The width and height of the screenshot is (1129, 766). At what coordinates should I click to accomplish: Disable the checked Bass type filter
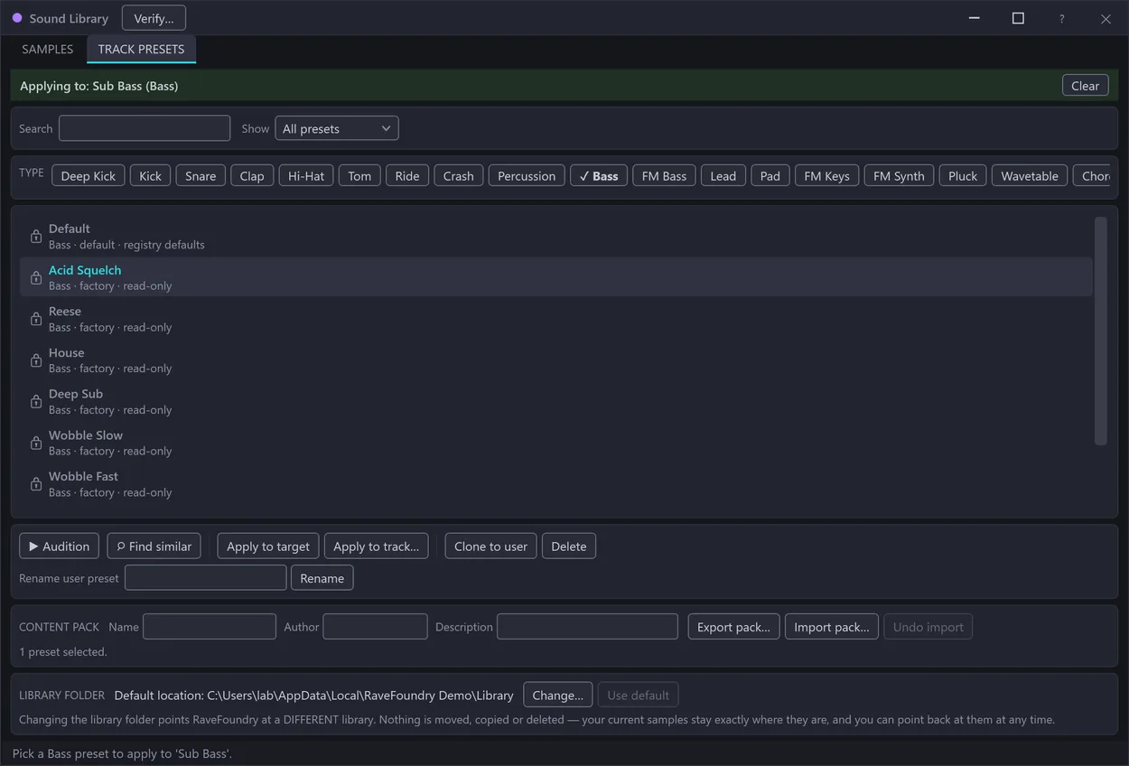[599, 175]
